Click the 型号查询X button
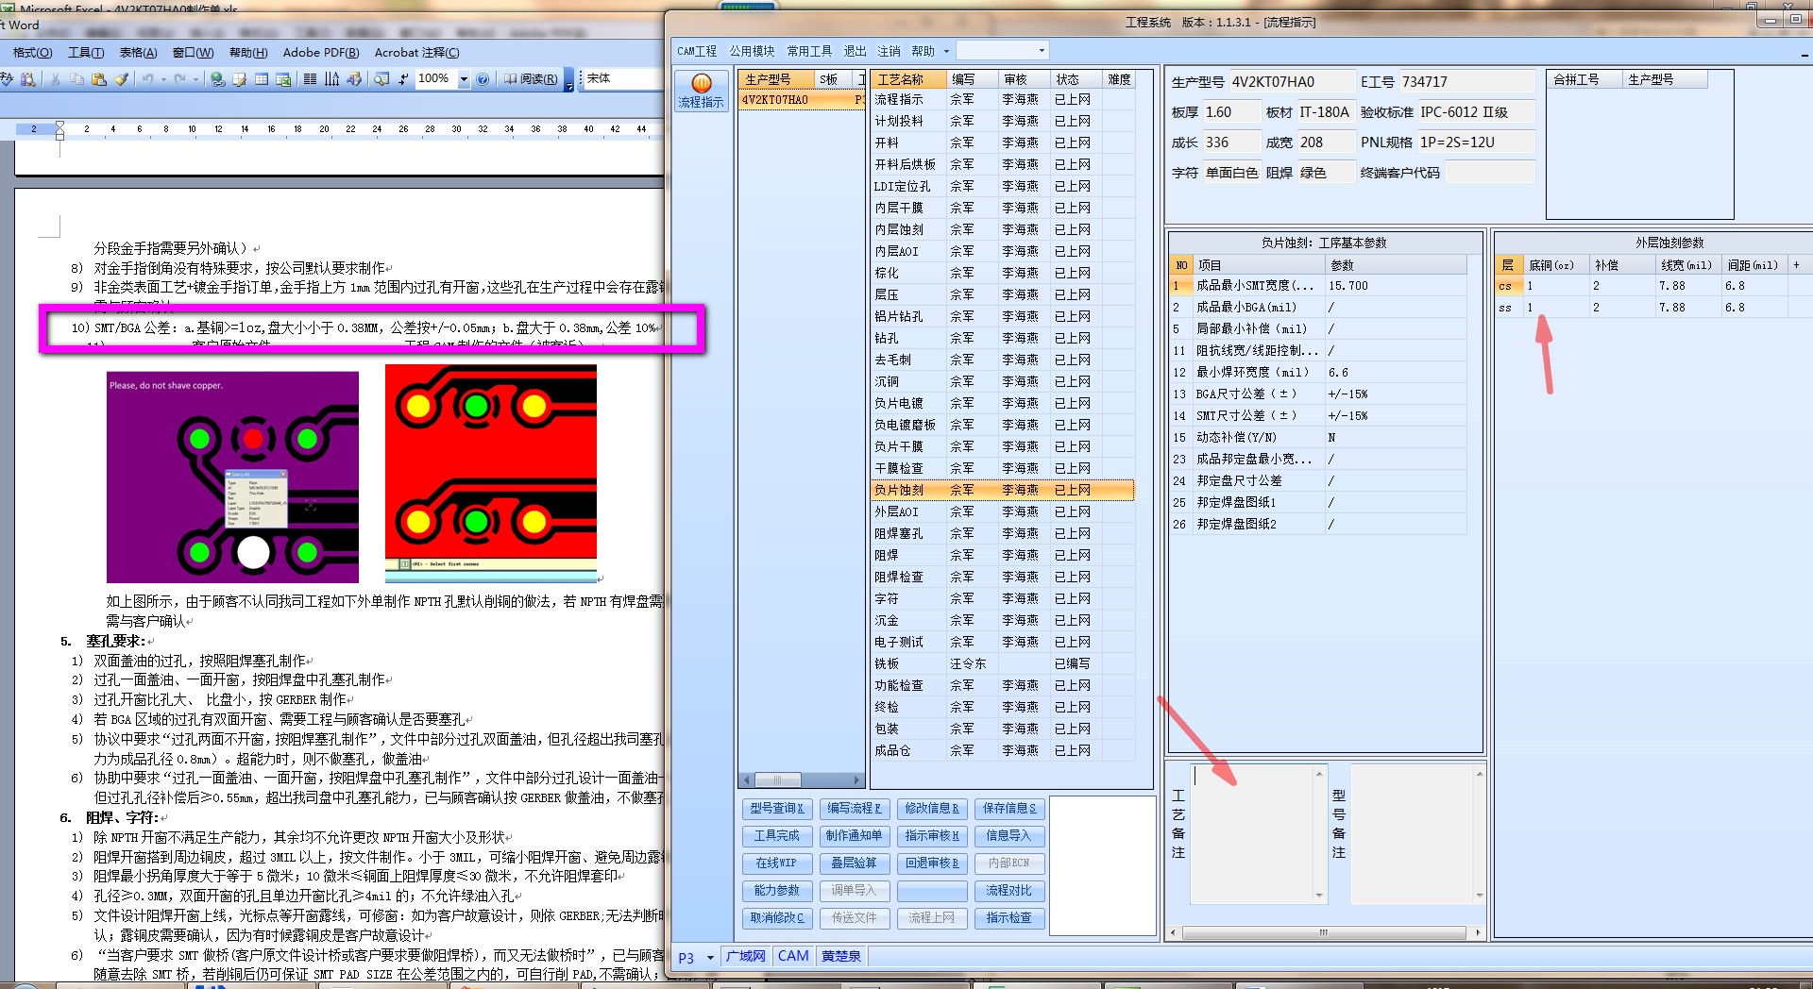 (777, 808)
